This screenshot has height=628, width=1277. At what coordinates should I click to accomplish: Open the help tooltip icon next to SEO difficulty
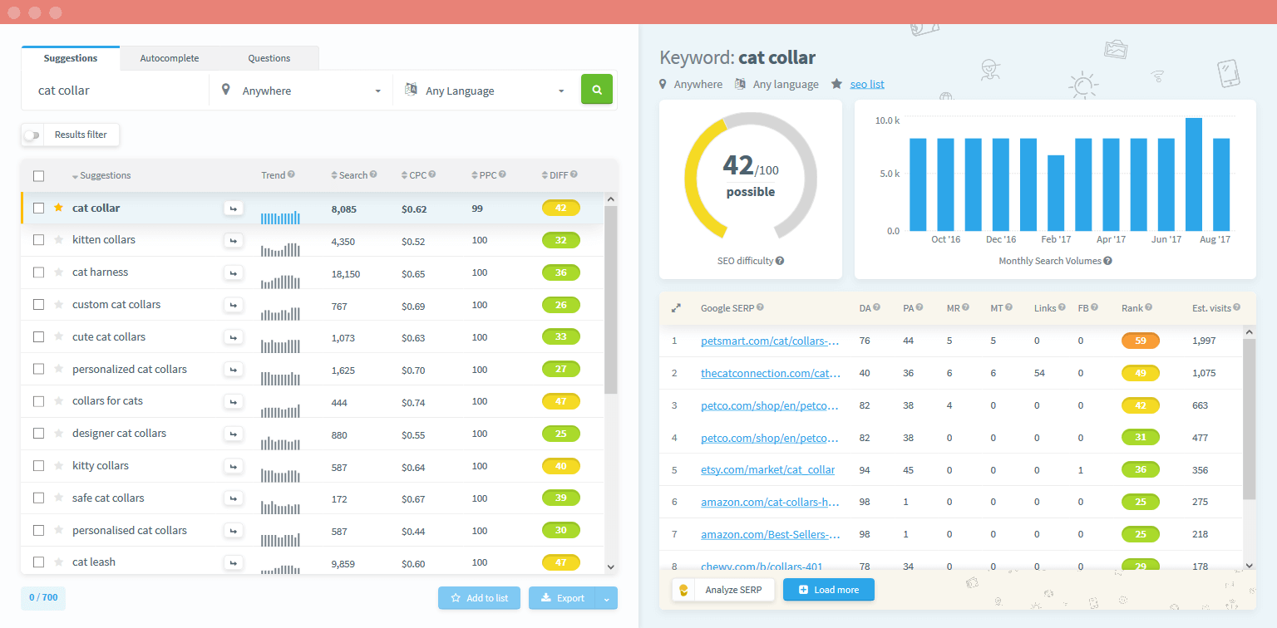[781, 260]
